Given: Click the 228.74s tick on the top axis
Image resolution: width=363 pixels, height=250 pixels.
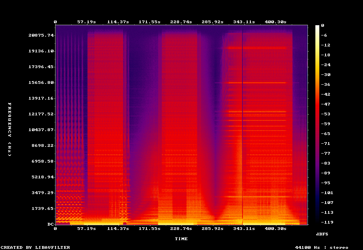Looking at the screenshot, I should pyautogui.click(x=181, y=22).
